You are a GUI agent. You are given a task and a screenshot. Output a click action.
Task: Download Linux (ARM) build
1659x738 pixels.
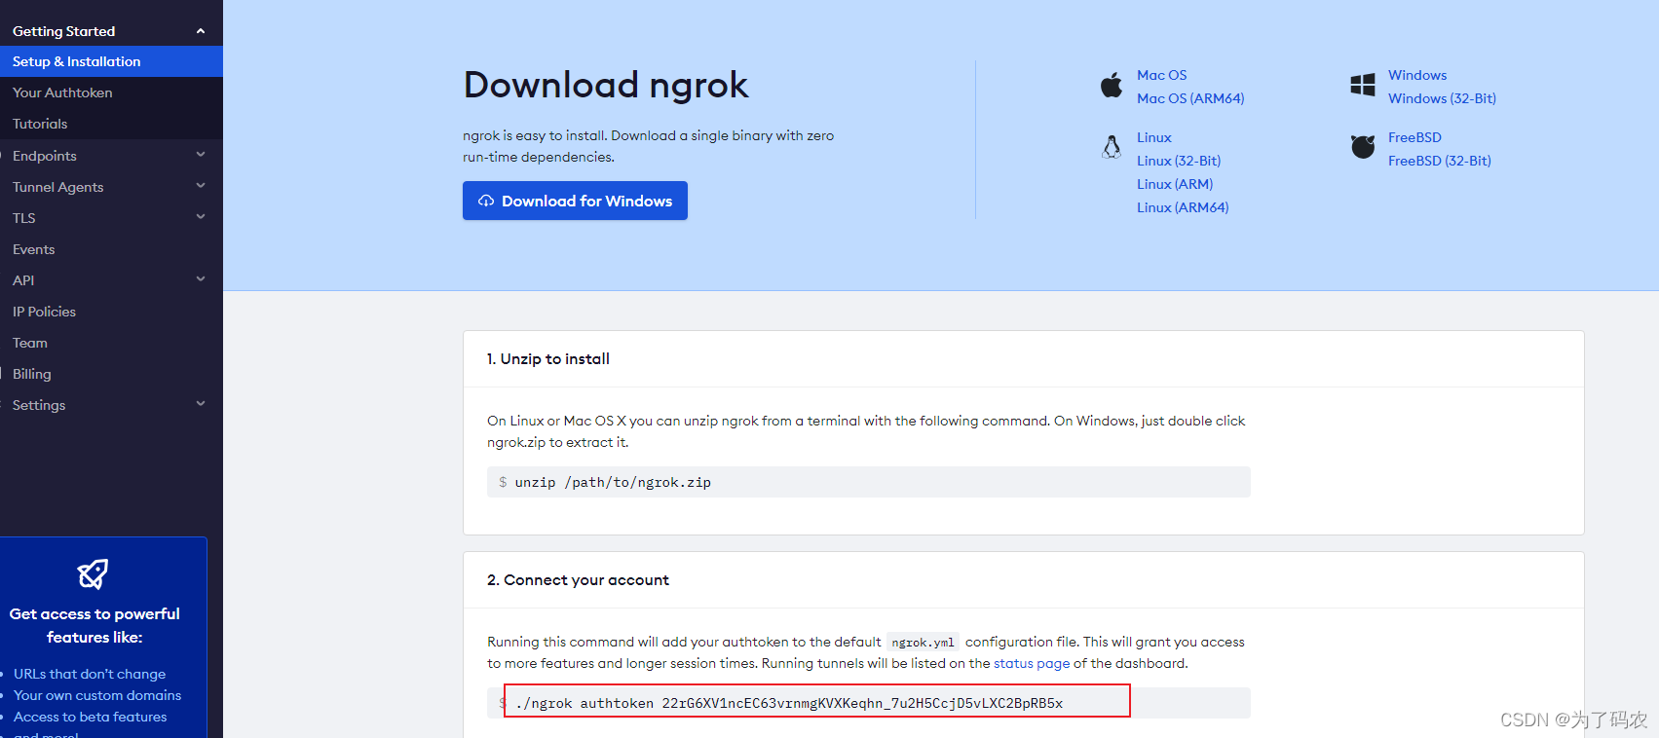pos(1175,184)
